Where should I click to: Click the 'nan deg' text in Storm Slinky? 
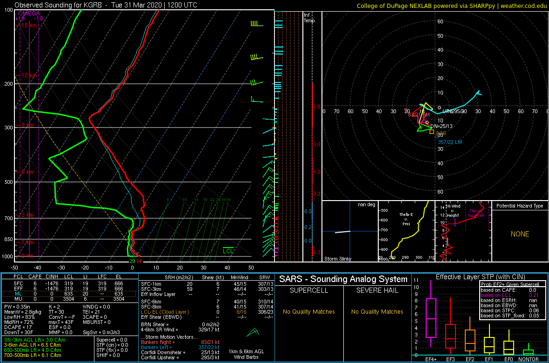pyautogui.click(x=366, y=205)
